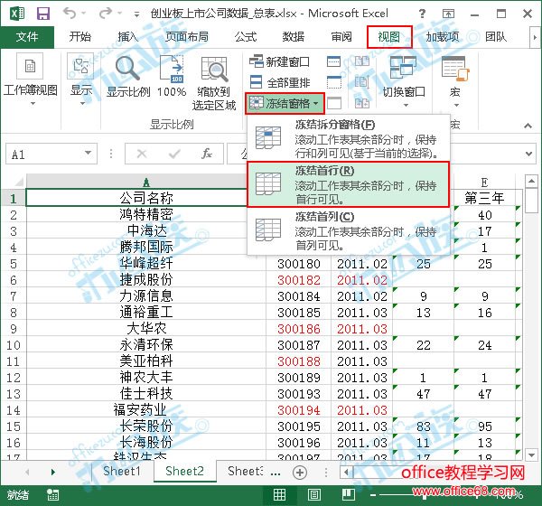Click the insert function fx button

click(x=207, y=154)
